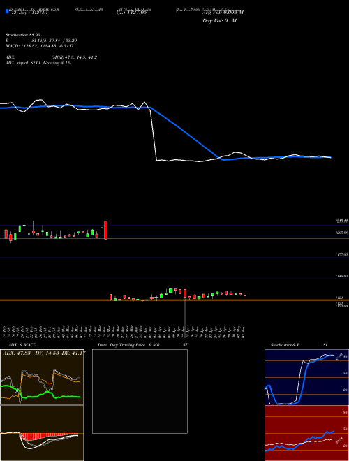
Task: Click the 1205.68 price axis label
Action: [x=341, y=233]
